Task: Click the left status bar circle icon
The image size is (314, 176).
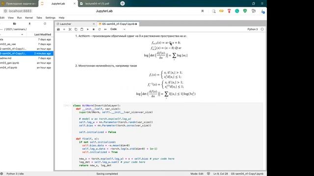Action: (1, 174)
